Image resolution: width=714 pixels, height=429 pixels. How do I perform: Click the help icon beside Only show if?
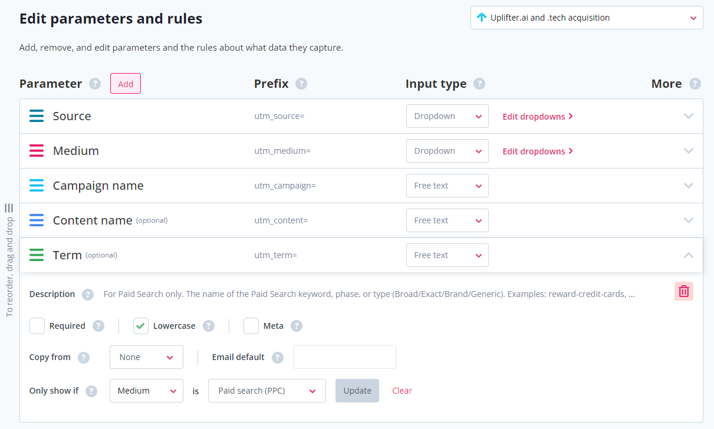point(91,391)
